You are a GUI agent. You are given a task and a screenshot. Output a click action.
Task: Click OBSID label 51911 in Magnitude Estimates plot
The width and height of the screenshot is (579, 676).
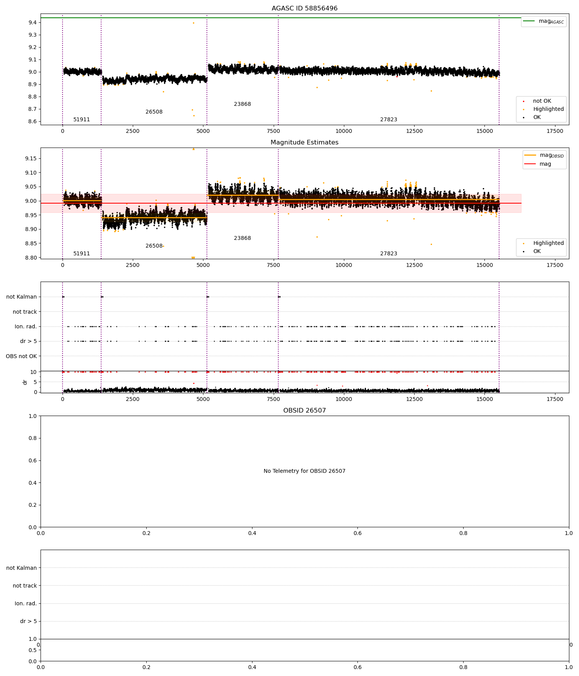pyautogui.click(x=81, y=254)
